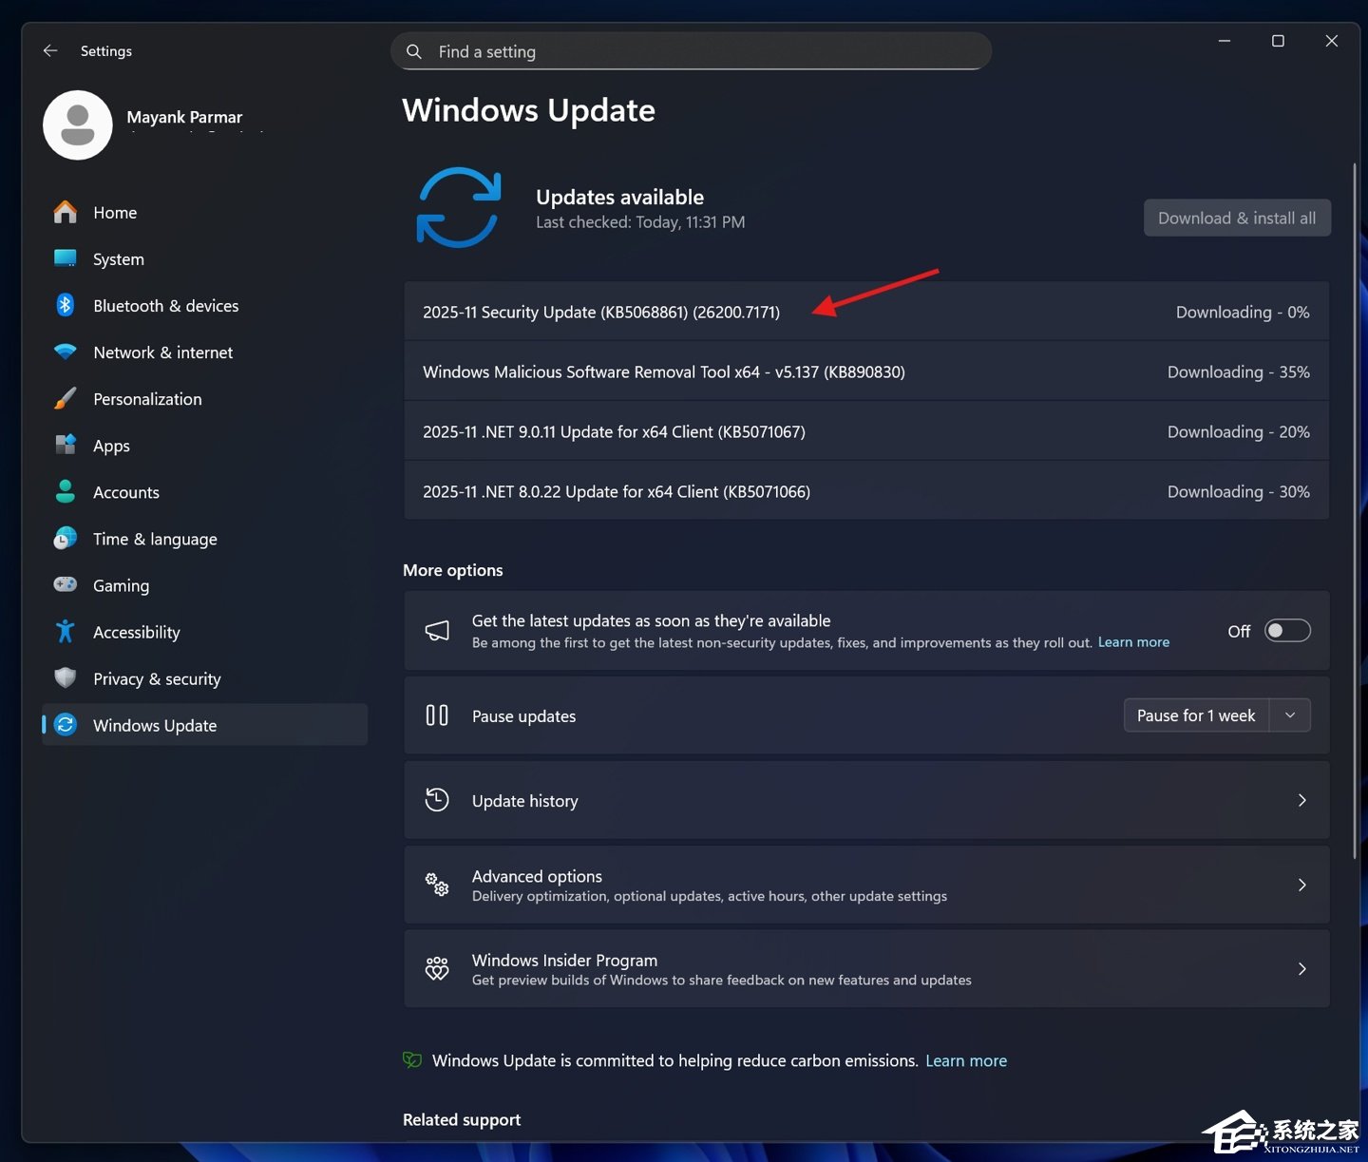Viewport: 1368px width, 1162px height.
Task: Open the carbon emissions Learn more link
Action: pos(966,1060)
